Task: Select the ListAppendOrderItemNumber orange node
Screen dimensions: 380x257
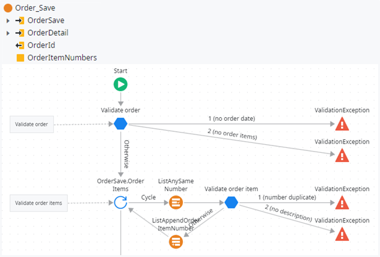Action: pos(176,241)
